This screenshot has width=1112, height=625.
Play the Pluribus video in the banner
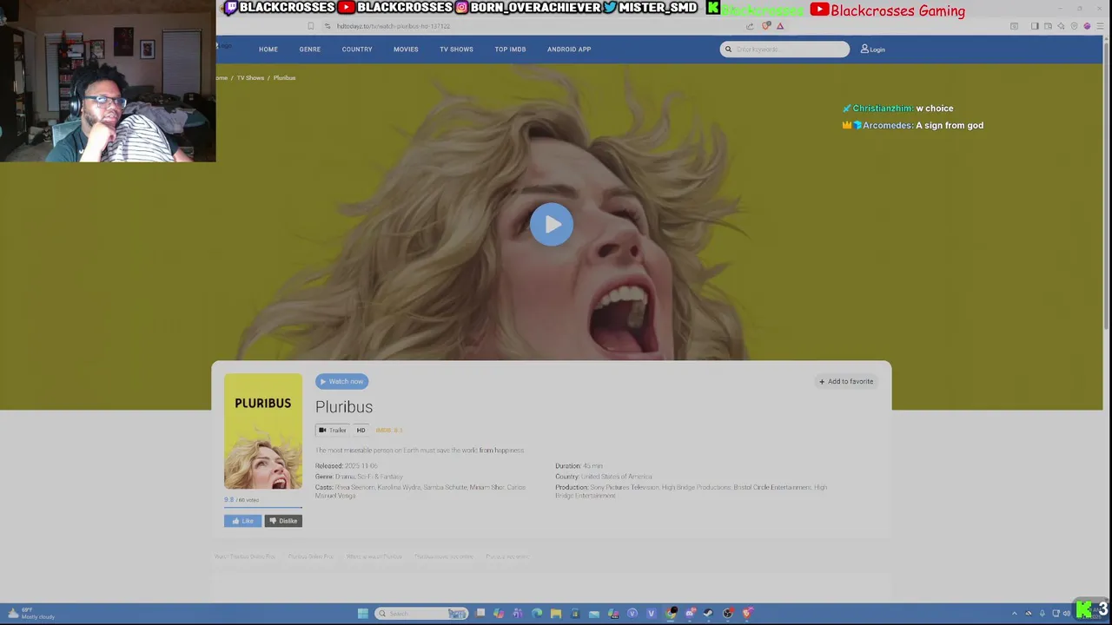552,224
